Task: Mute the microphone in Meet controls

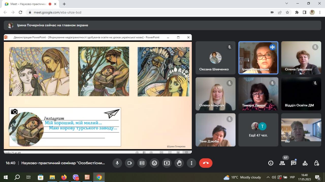Action: 117,163
